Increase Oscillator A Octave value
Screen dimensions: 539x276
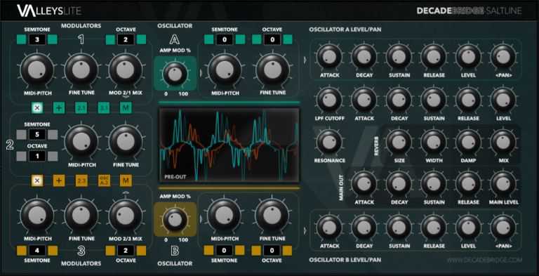(287, 39)
